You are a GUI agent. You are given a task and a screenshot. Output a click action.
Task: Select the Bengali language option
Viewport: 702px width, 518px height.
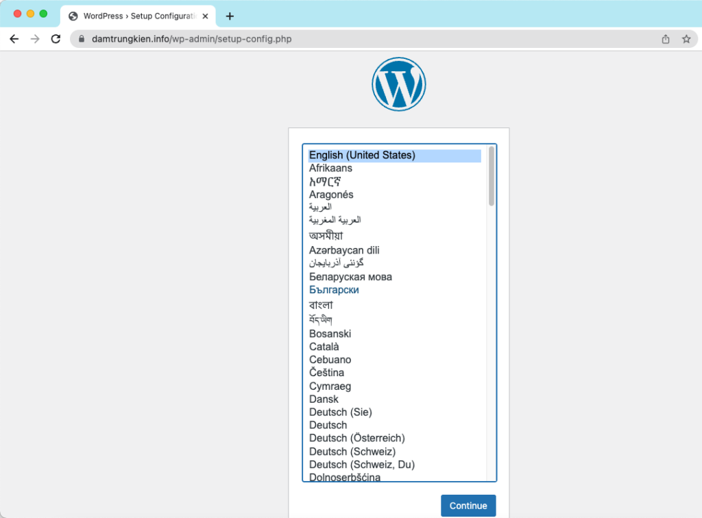point(394,305)
